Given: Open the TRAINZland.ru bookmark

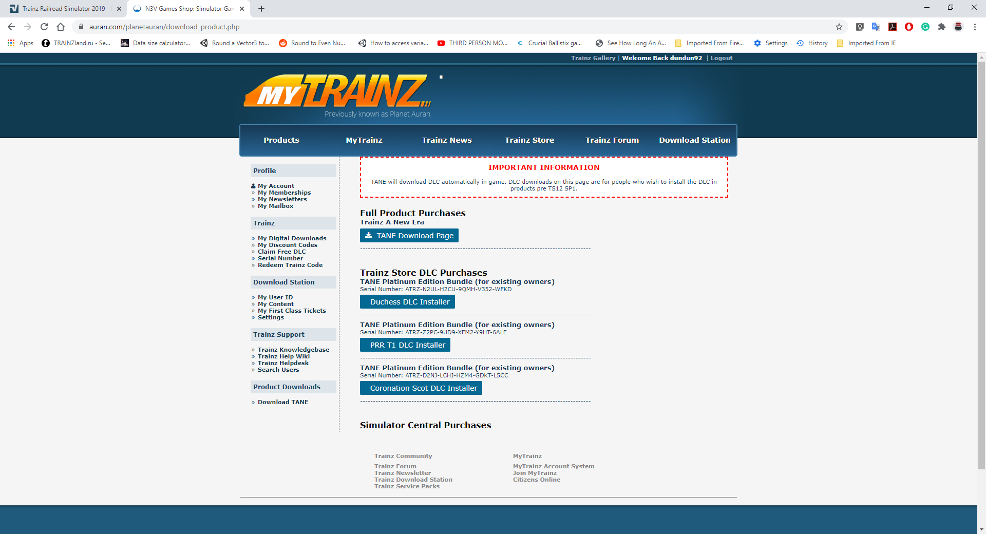Looking at the screenshot, I should pos(76,43).
